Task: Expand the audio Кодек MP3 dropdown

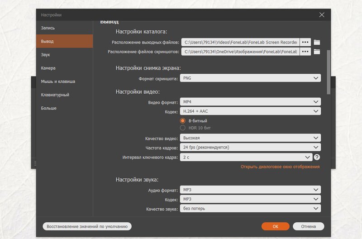Action: (x=250, y=199)
